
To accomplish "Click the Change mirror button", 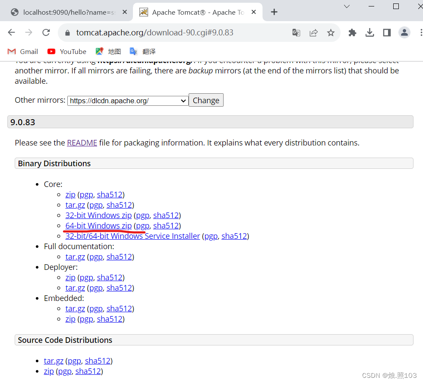I will point(206,101).
